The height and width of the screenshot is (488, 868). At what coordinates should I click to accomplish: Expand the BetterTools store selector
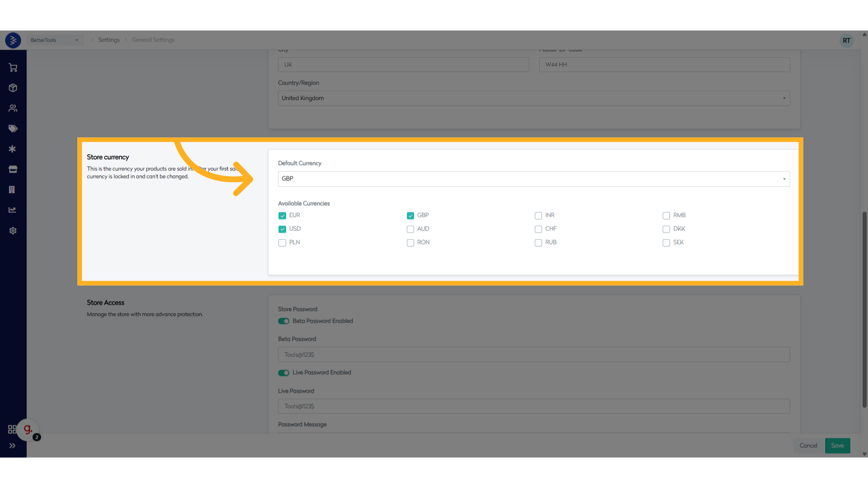pos(54,40)
